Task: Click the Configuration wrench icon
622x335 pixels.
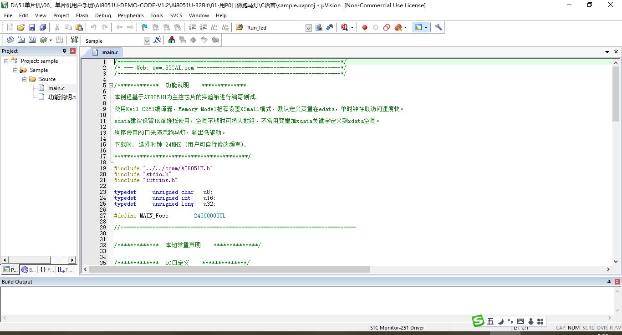Action: click(438, 27)
